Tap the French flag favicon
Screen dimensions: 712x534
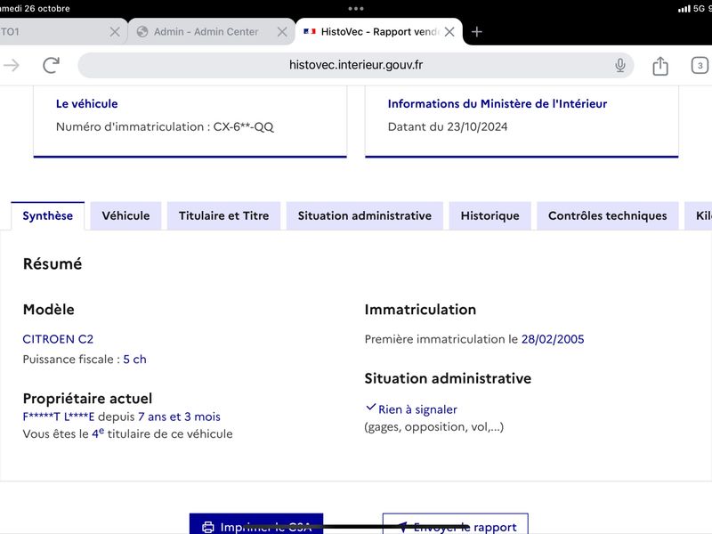click(x=310, y=31)
